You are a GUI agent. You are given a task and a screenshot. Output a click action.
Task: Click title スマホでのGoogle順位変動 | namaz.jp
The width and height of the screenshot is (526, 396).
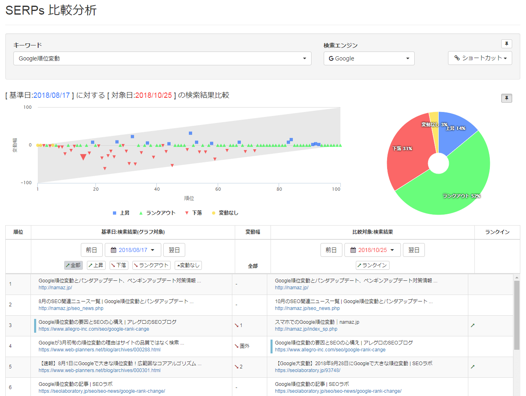tap(317, 322)
